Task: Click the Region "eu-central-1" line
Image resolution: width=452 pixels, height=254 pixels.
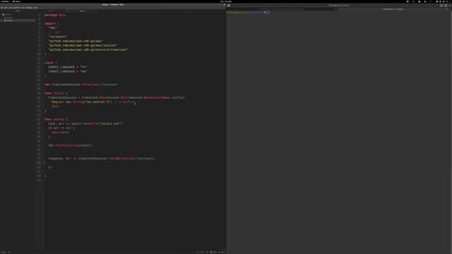Action: (93, 102)
